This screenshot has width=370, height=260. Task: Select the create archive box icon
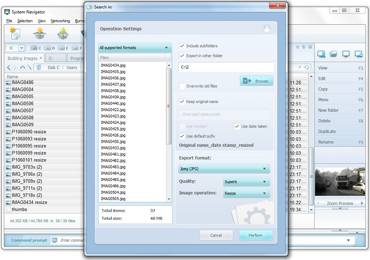click(62, 33)
